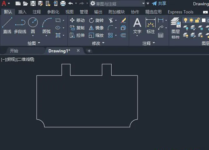Activate the Move (移动) command
209x150 pixels.
click(x=77, y=20)
